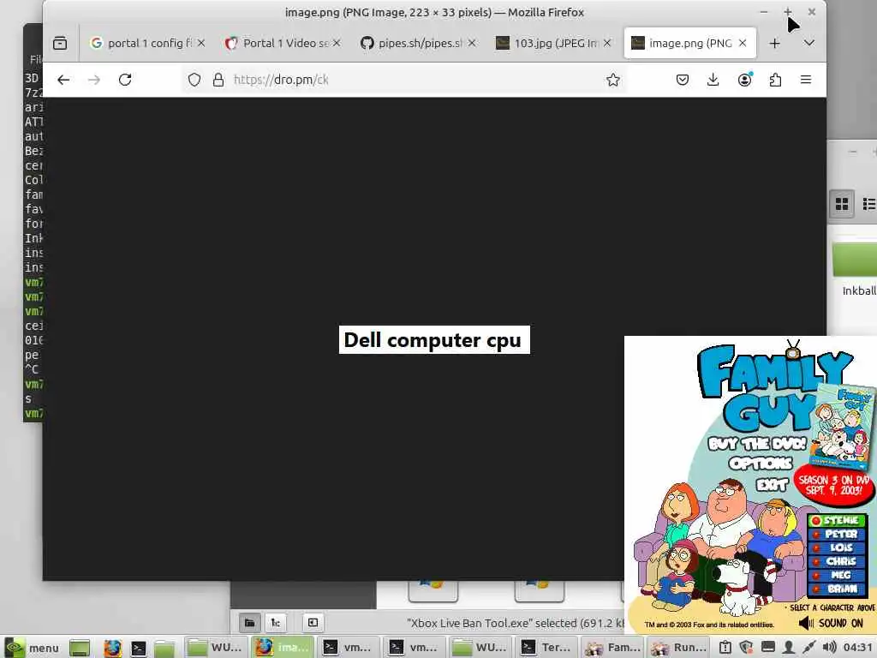Screen dimensions: 877x658
Task: Open Options in the Family Guy window
Action: pos(761,464)
